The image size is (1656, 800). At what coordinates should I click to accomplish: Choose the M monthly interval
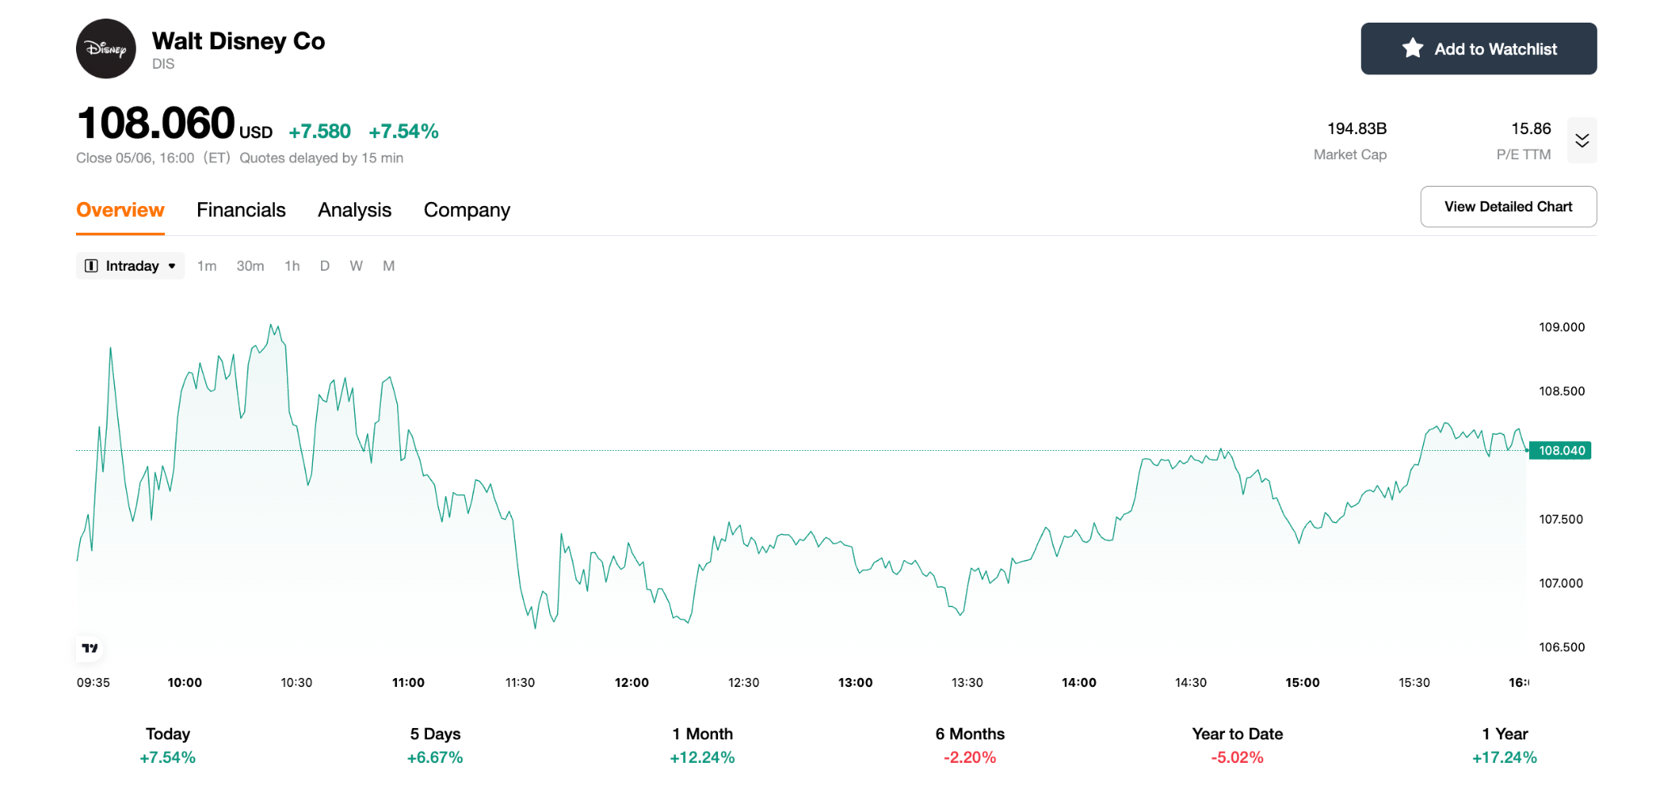[x=389, y=266]
